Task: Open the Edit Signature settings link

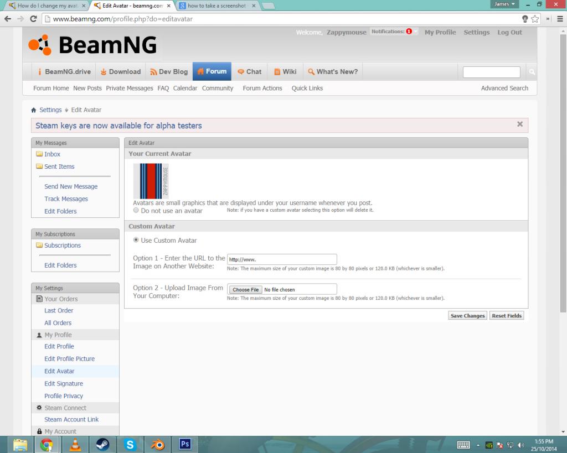Action: click(64, 384)
